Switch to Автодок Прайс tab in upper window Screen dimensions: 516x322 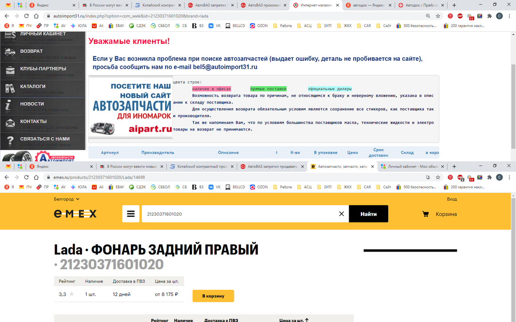[421, 5]
